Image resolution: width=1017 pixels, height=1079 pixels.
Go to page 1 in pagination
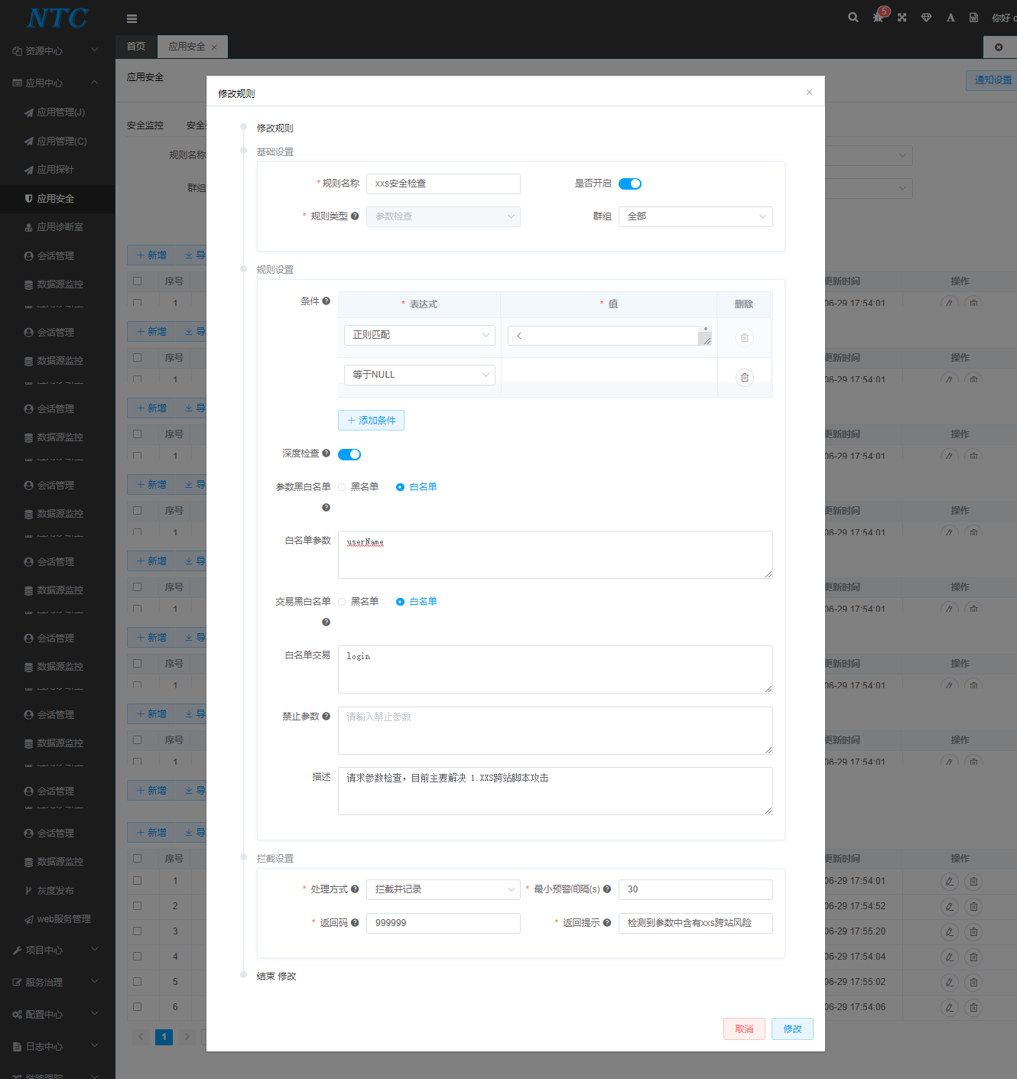[x=164, y=1037]
